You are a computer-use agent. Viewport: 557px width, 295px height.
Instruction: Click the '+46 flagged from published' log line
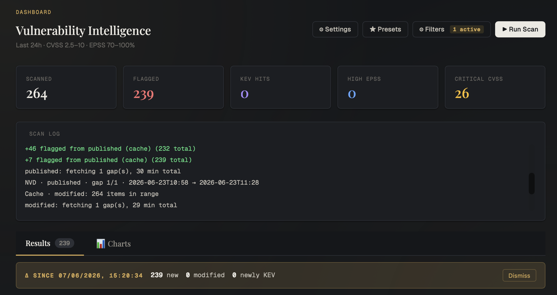[110, 149]
